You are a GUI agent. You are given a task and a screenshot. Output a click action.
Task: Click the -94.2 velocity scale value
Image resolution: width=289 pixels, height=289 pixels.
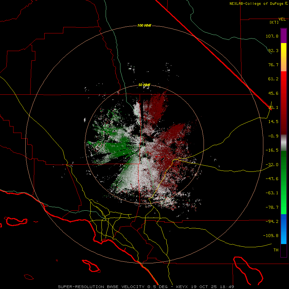click(x=272, y=221)
